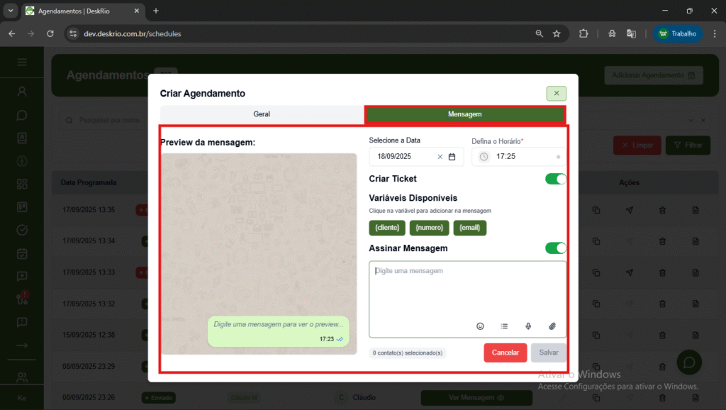Toggle the Criar Ticket switch

pos(555,179)
